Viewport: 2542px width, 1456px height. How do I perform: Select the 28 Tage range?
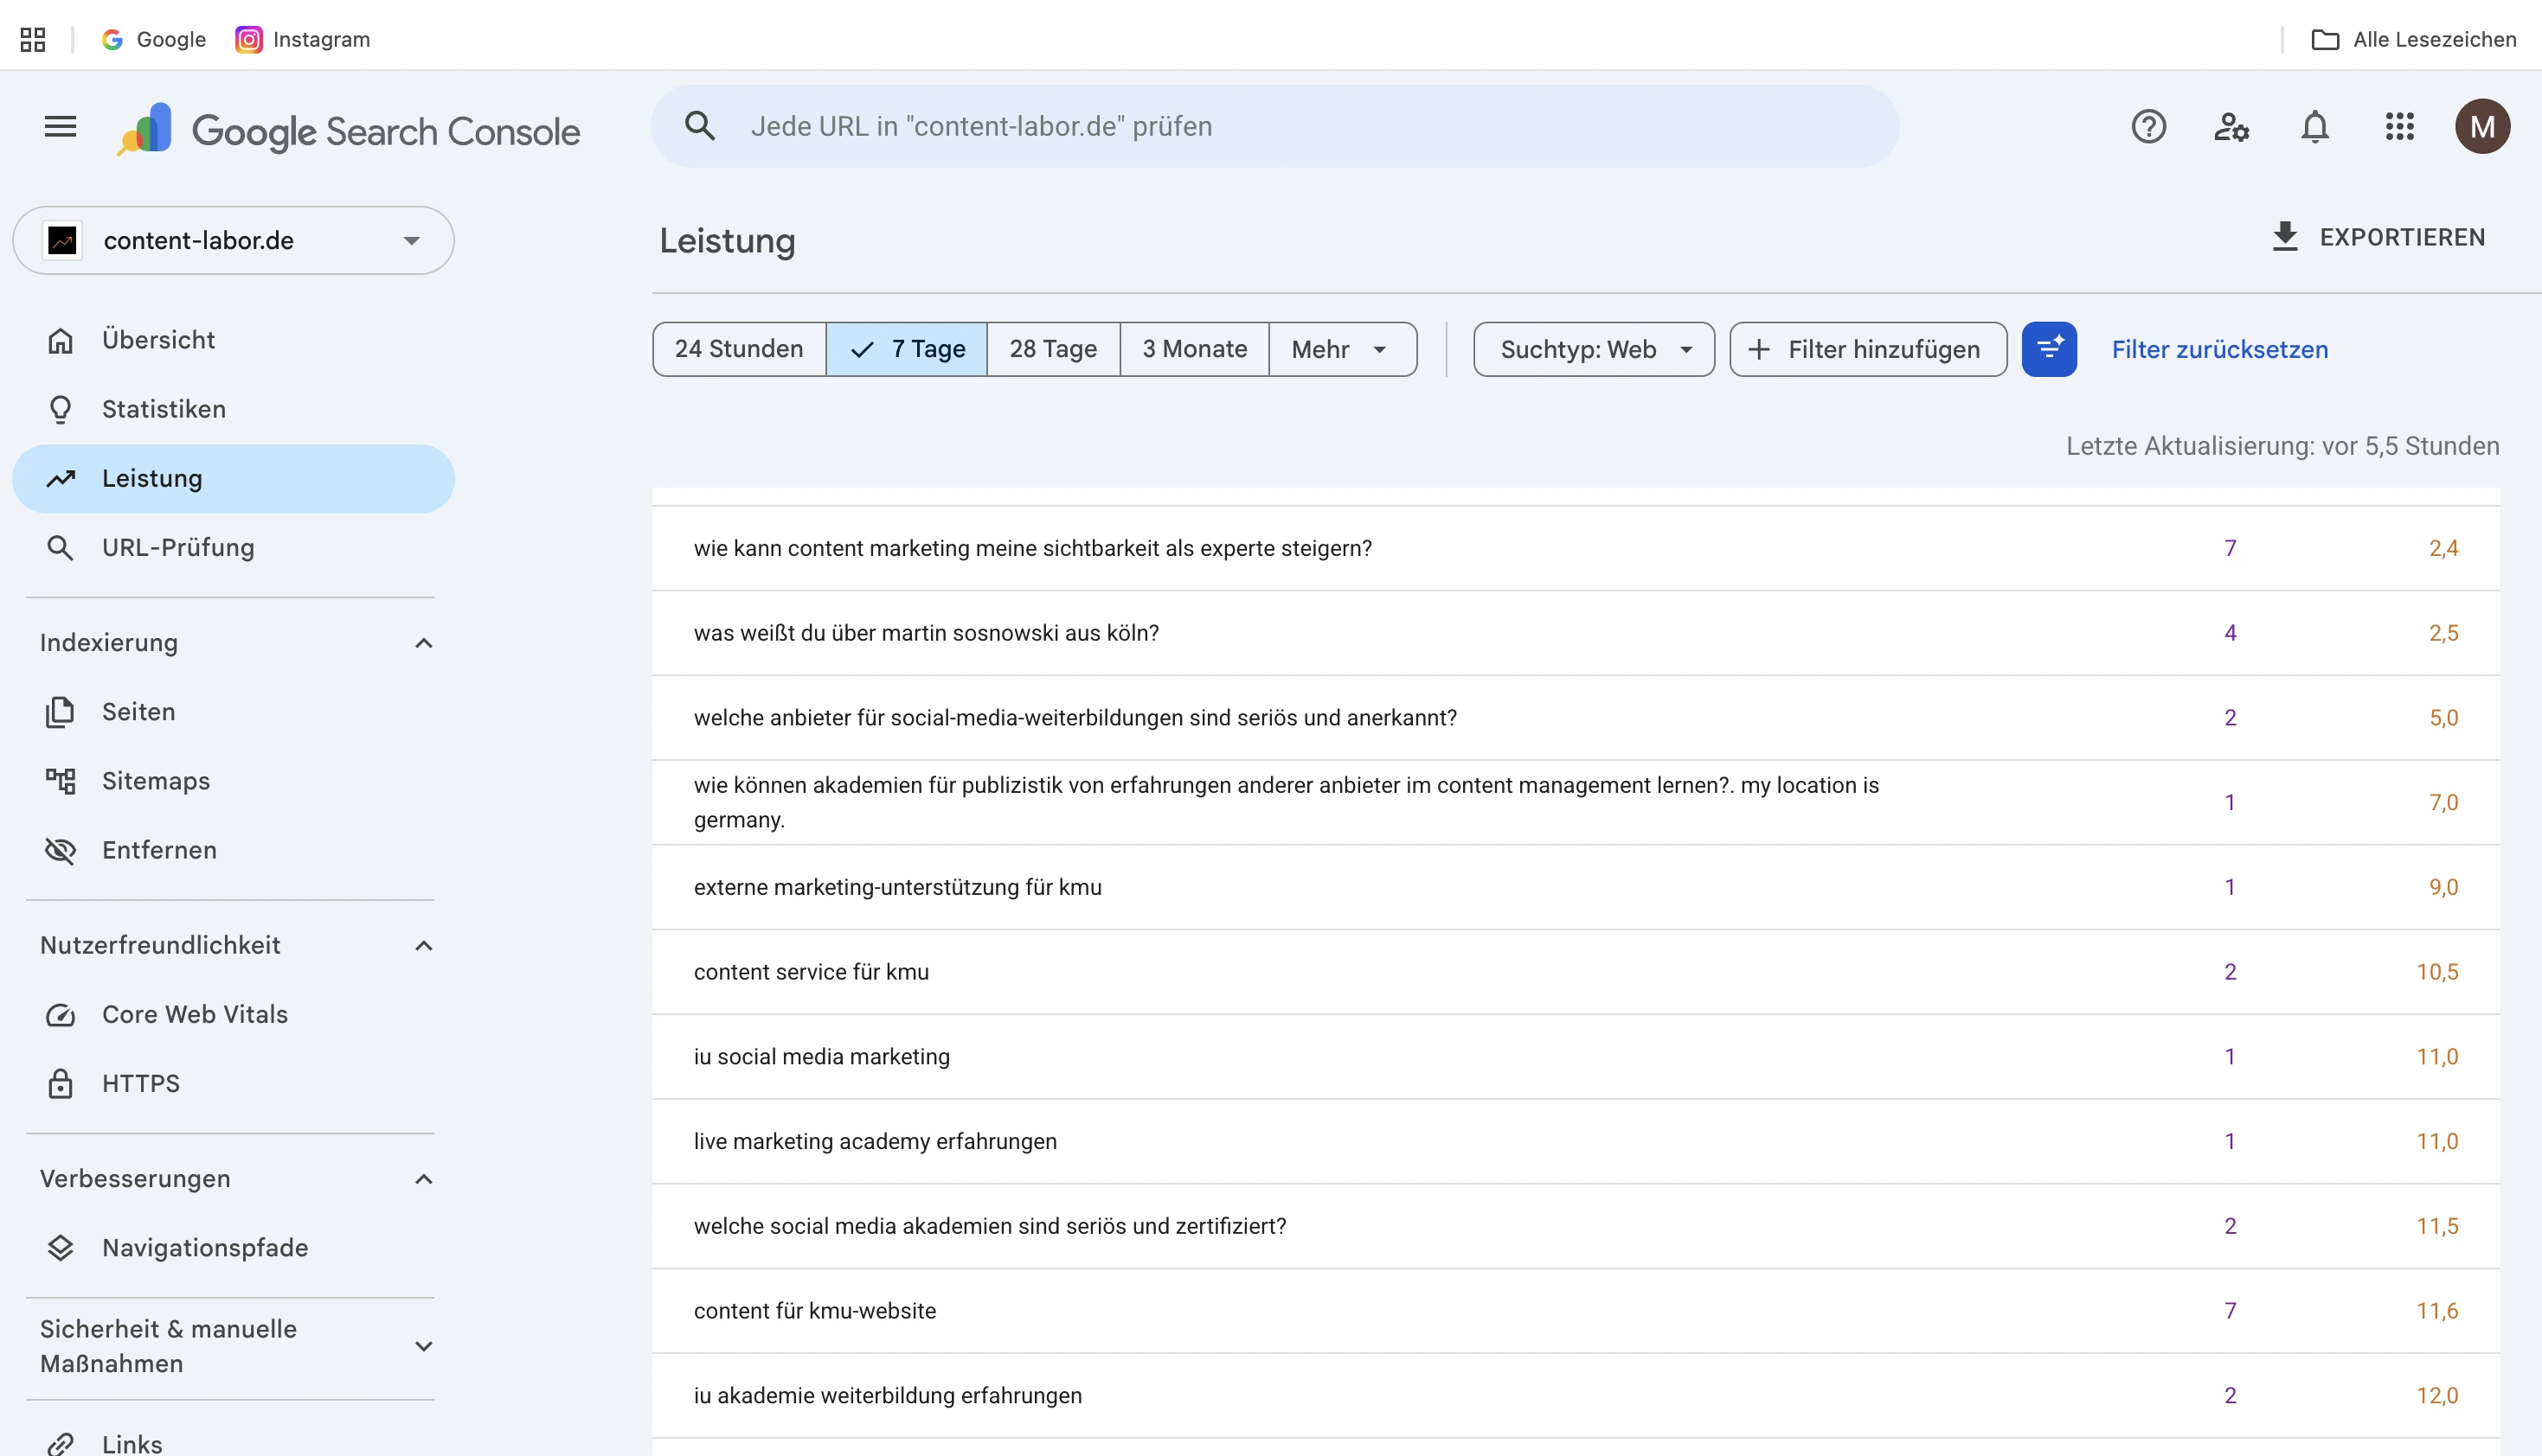pos(1054,349)
